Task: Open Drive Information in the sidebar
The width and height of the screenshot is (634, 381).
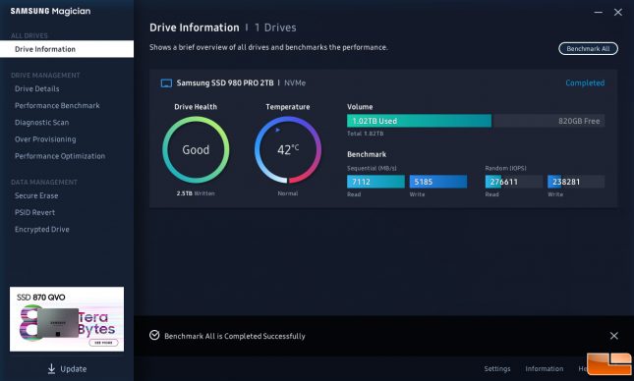Action: point(67,49)
